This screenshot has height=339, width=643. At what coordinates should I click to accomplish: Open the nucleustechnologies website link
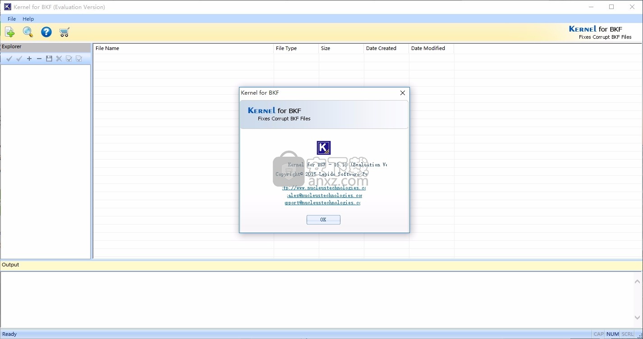324,188
